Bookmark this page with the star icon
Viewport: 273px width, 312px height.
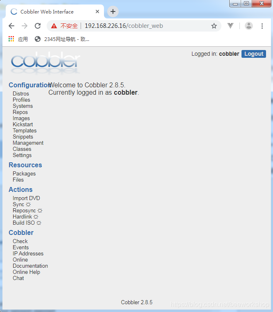click(x=214, y=26)
